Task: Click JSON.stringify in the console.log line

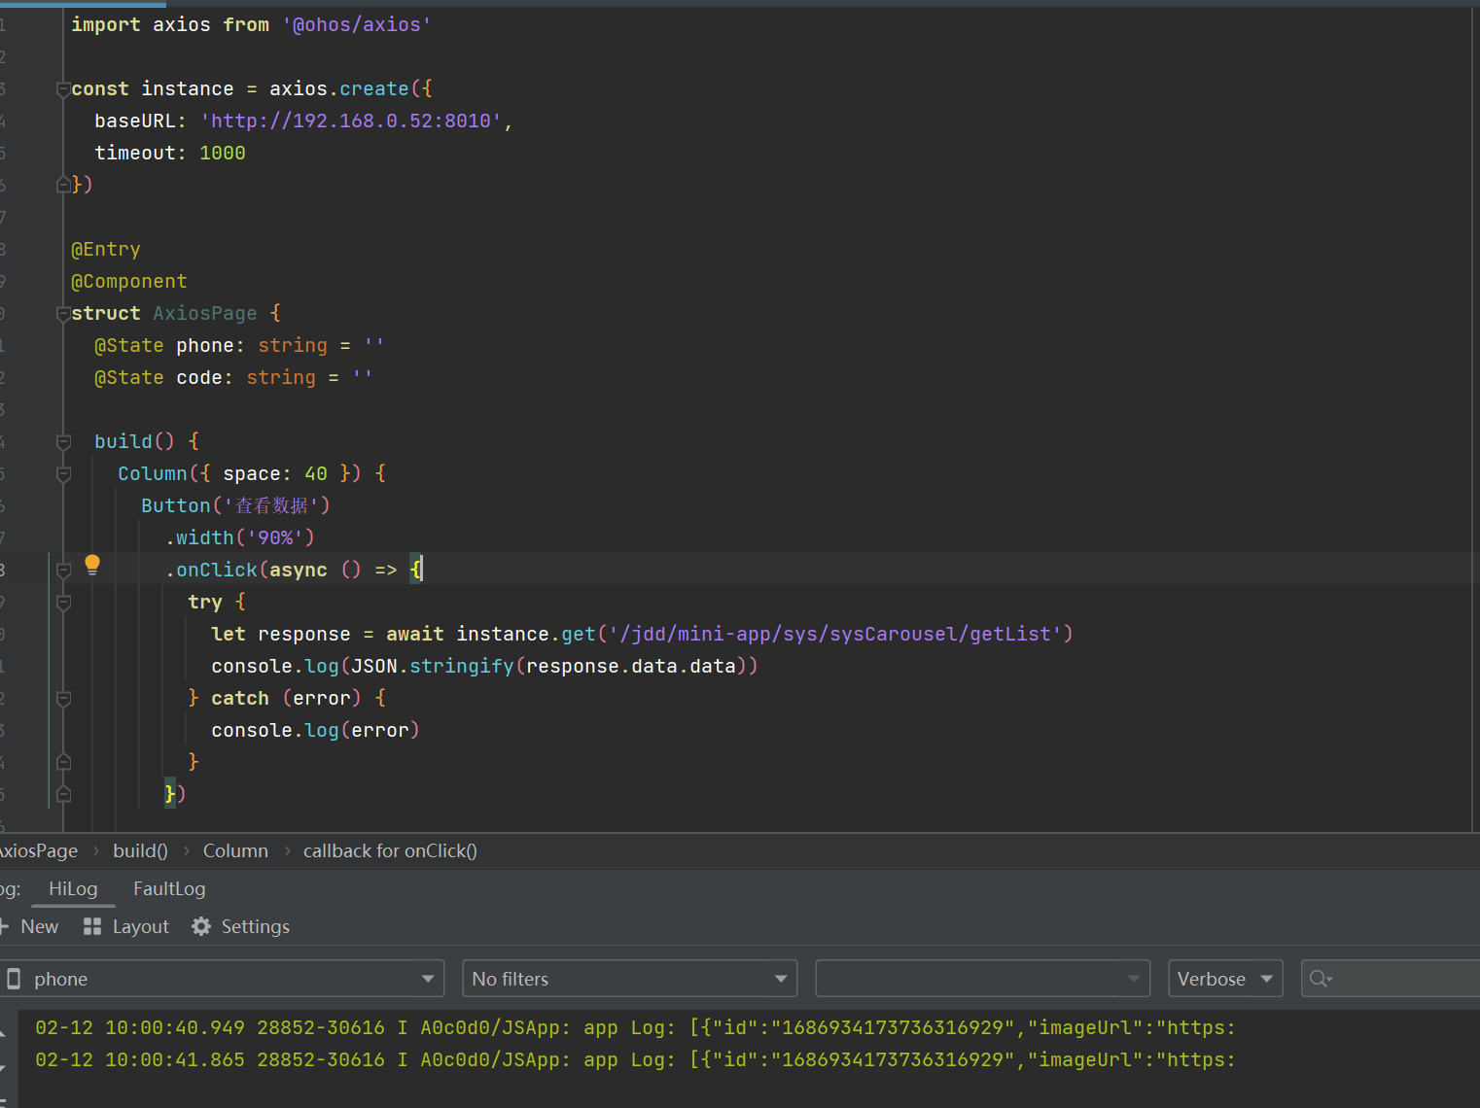Action: pyautogui.click(x=433, y=666)
